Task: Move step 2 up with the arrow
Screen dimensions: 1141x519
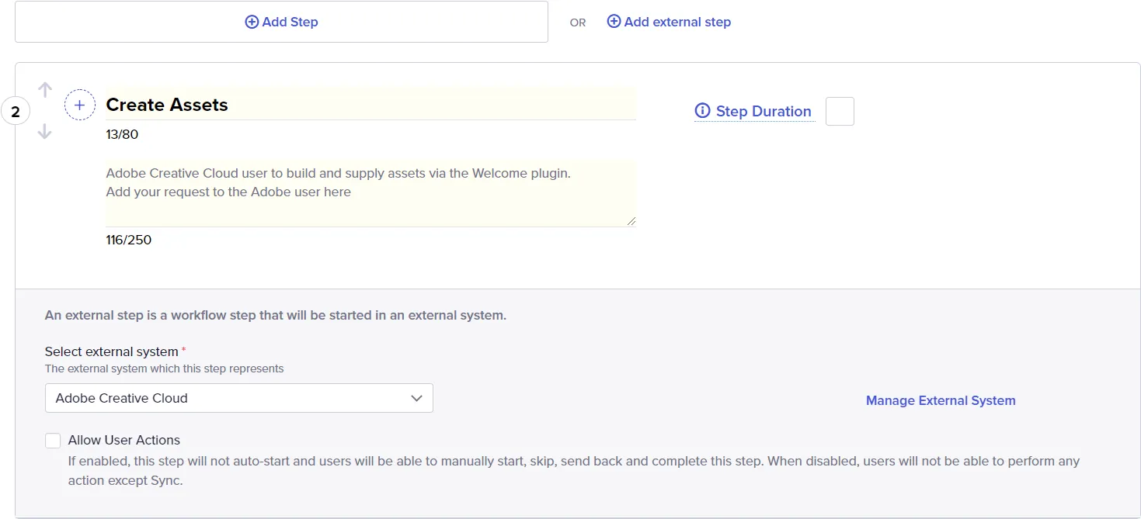Action: (45, 90)
